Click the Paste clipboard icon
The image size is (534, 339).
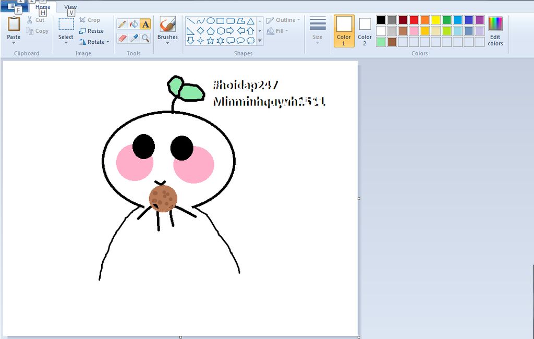tap(14, 25)
